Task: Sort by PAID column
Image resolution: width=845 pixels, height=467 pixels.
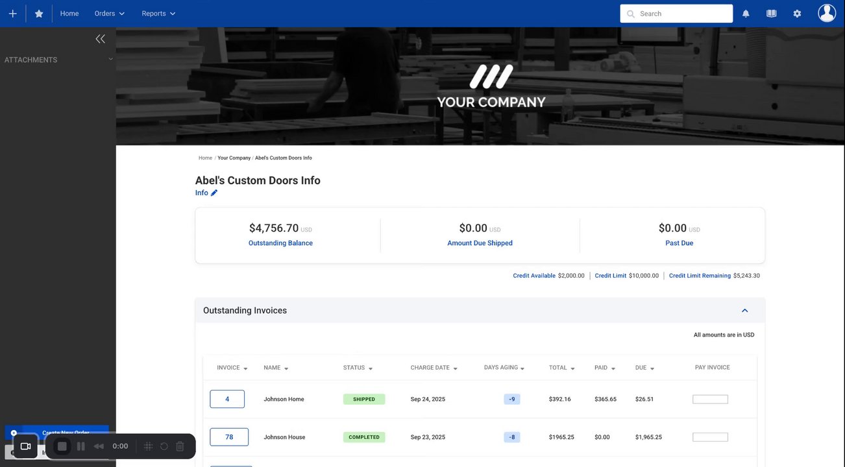Action: click(x=605, y=368)
